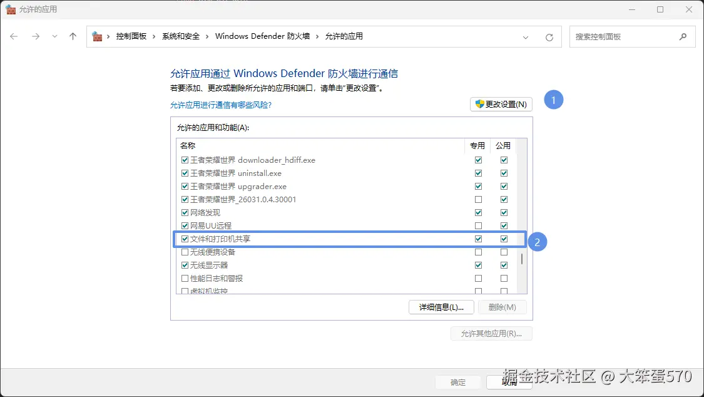Minimize the 允许的应用 window
This screenshot has height=397, width=704.
631,9
